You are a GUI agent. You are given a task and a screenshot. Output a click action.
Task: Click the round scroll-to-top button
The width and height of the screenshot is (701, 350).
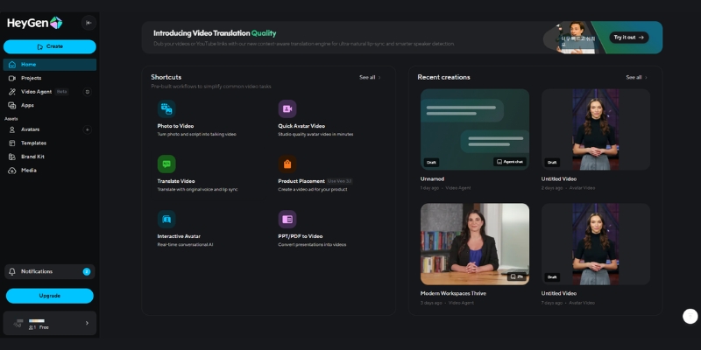[690, 316]
